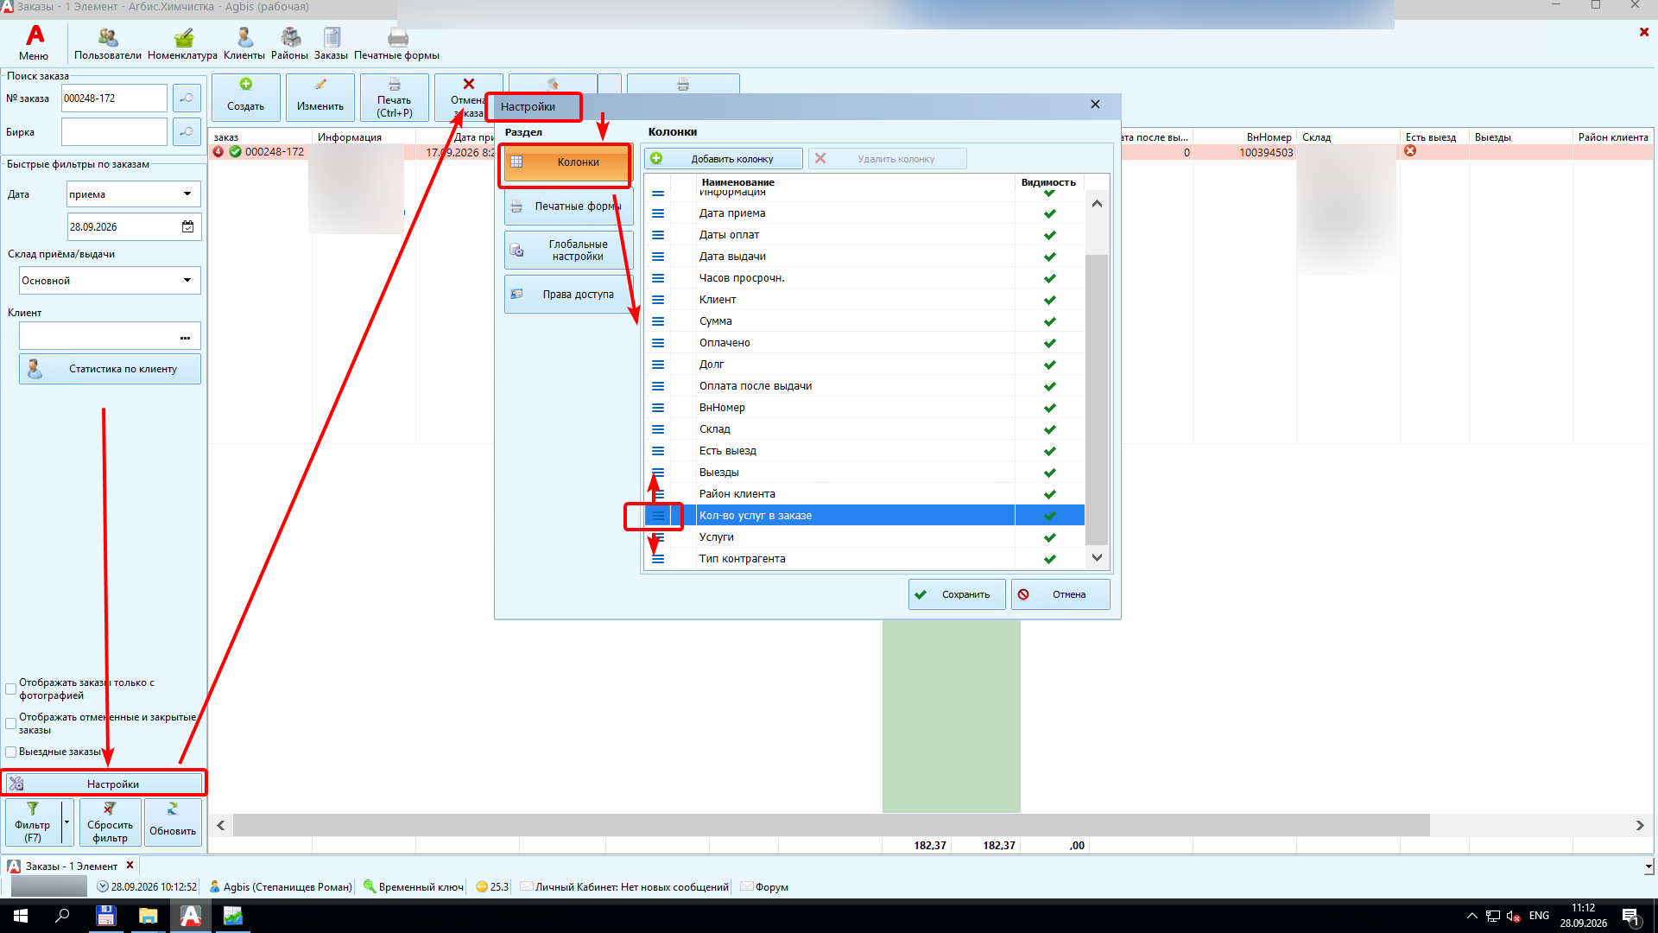Click search icon next to Бирка field
Image resolution: width=1658 pixels, height=933 pixels.
click(187, 132)
